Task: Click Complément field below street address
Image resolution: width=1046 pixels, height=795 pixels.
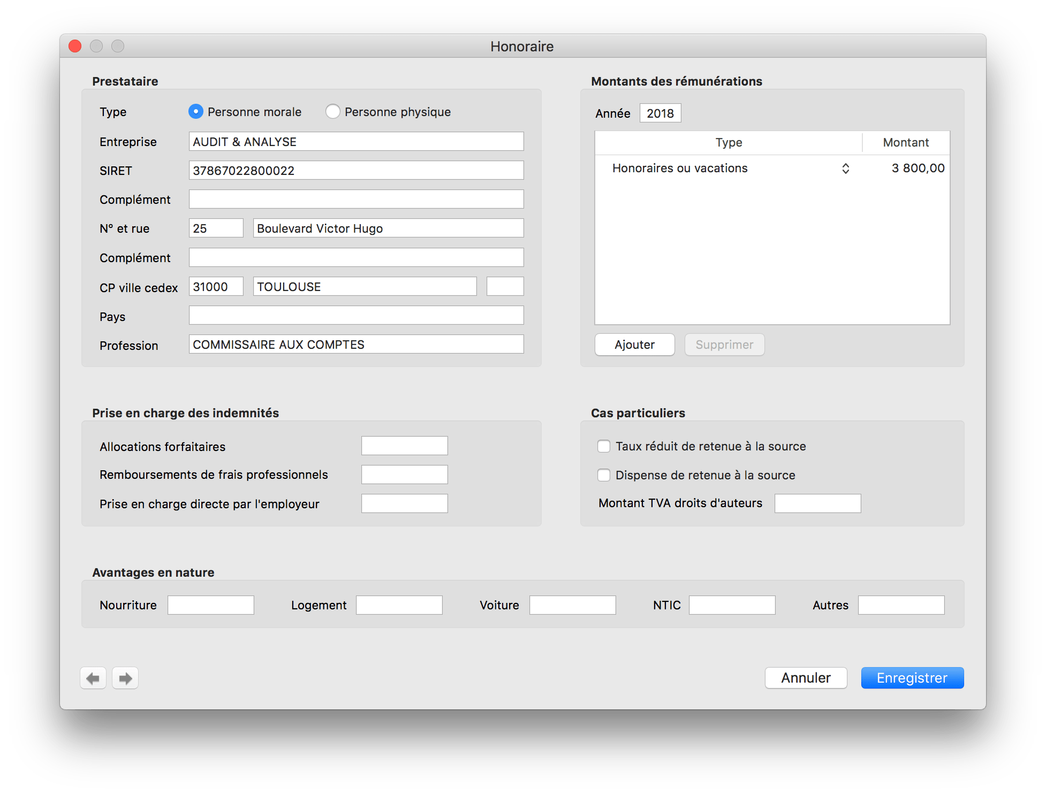Action: point(357,257)
